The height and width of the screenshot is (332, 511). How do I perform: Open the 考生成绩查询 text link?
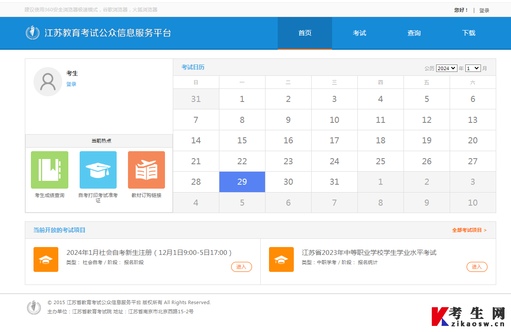tap(50, 195)
